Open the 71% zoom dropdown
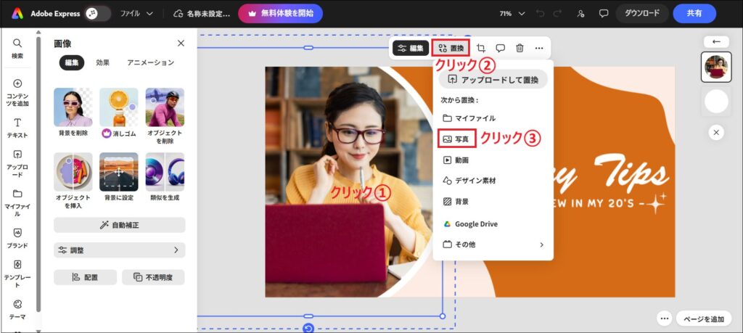This screenshot has width=743, height=333. 512,14
